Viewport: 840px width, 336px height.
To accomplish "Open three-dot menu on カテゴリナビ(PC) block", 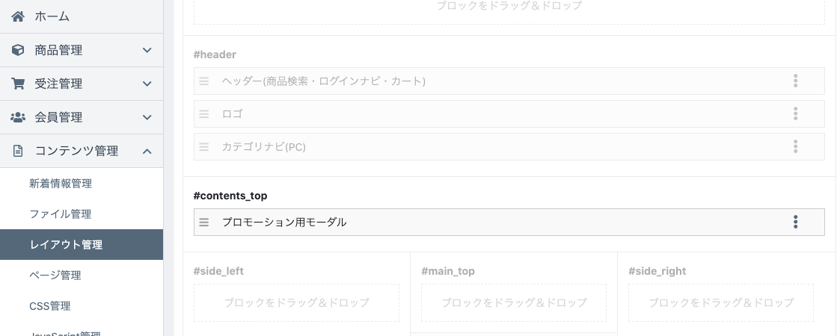I will click(796, 146).
